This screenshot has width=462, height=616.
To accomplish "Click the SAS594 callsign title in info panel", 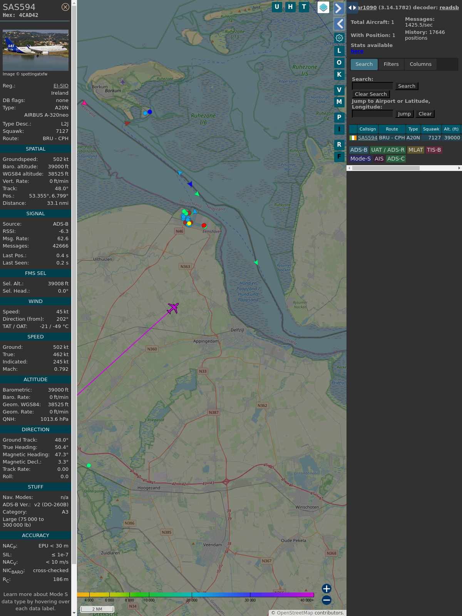I will click(19, 7).
